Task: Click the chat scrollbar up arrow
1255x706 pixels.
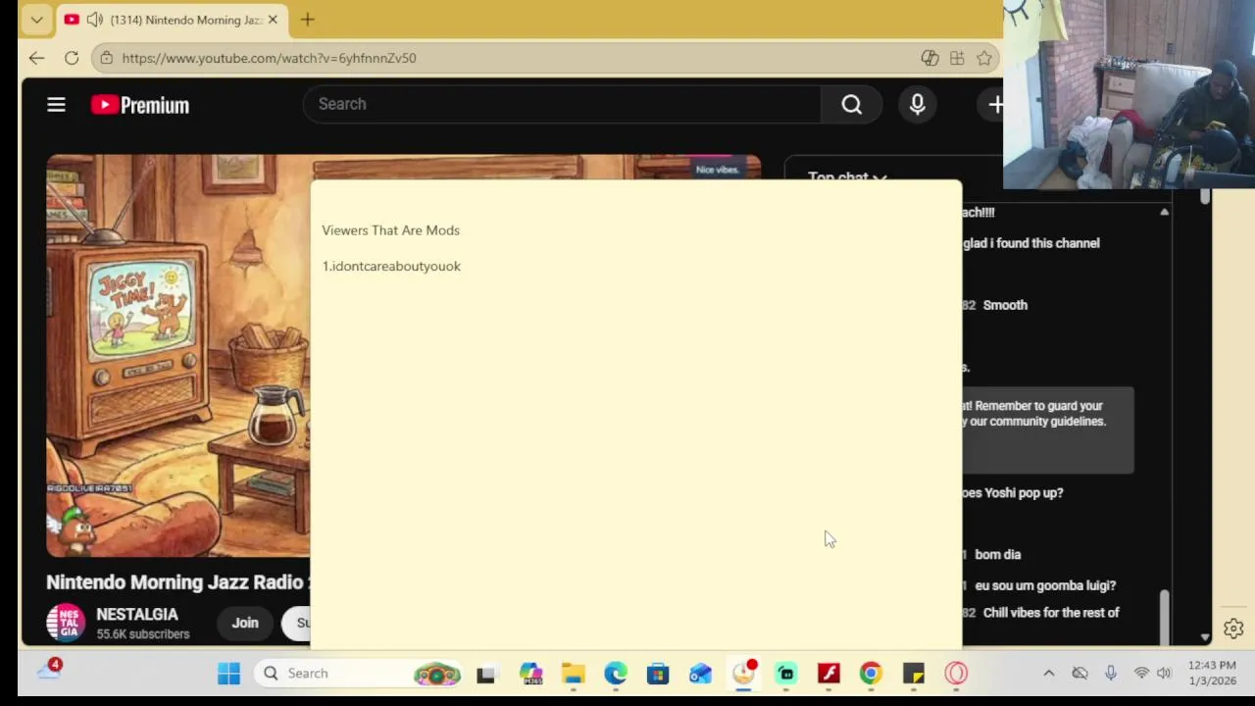Action: [1164, 212]
